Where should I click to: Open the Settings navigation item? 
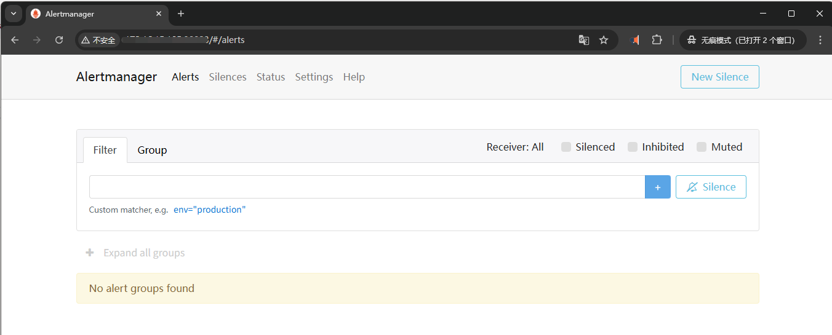tap(314, 77)
